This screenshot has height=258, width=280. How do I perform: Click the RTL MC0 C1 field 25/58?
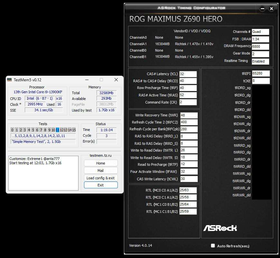click(188, 197)
